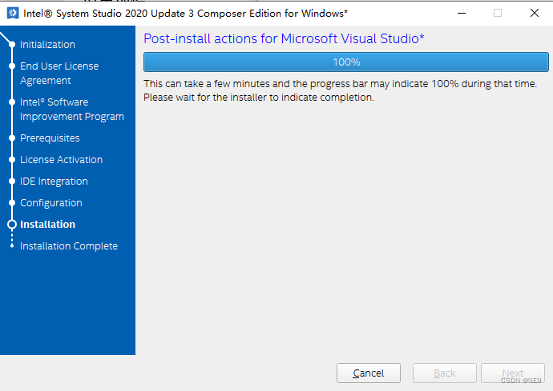Open the Configuration step

tap(50, 203)
